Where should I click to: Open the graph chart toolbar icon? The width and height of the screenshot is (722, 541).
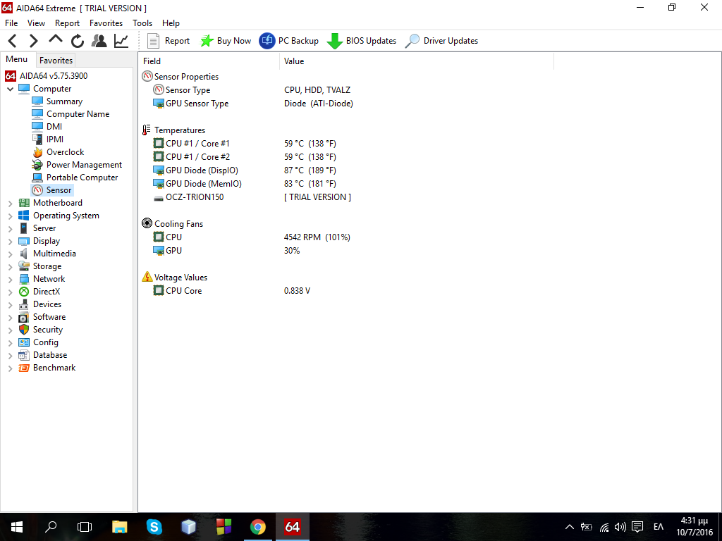(121, 41)
